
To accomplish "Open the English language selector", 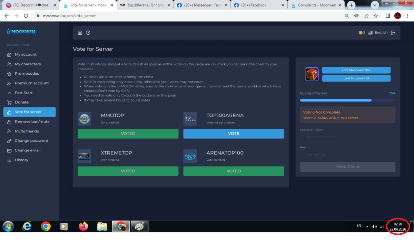I will [x=378, y=33].
